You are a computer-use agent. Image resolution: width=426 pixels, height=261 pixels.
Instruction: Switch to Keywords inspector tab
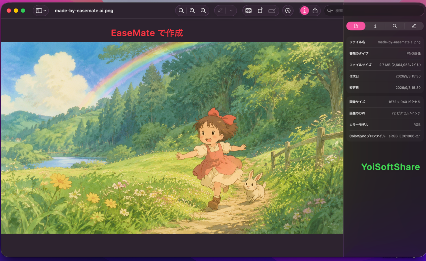[394, 26]
